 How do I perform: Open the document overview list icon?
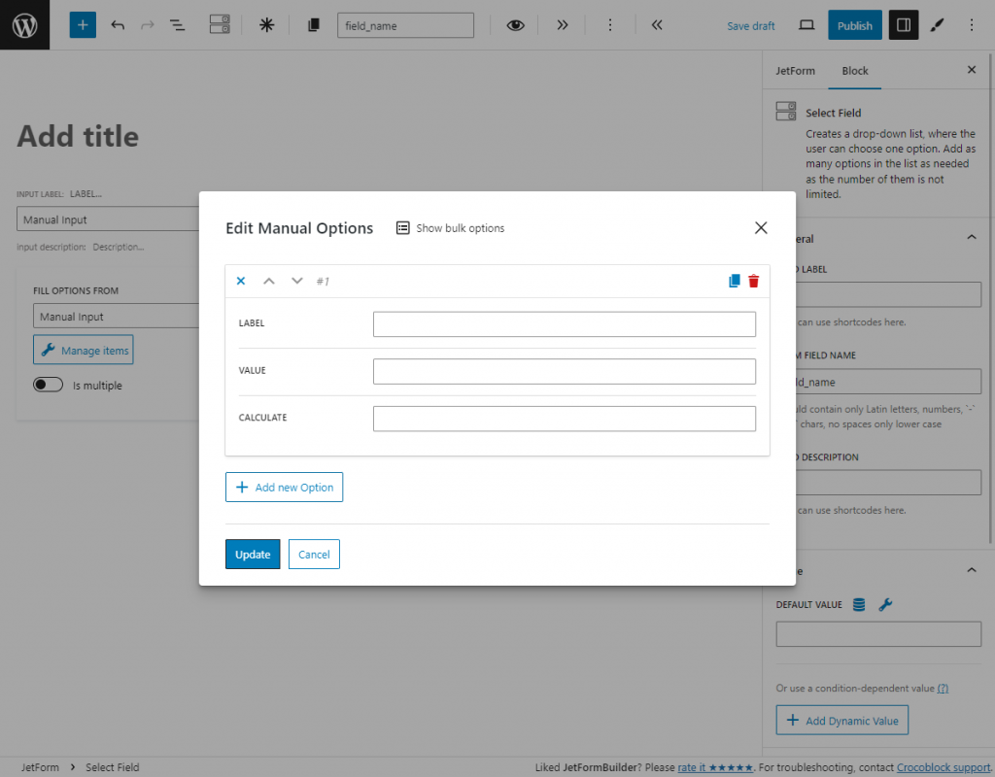point(177,24)
